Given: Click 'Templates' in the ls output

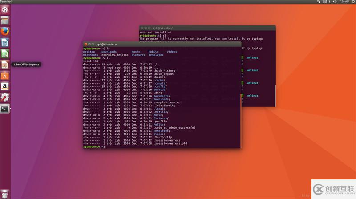Looking at the screenshot, I should coord(156,55).
